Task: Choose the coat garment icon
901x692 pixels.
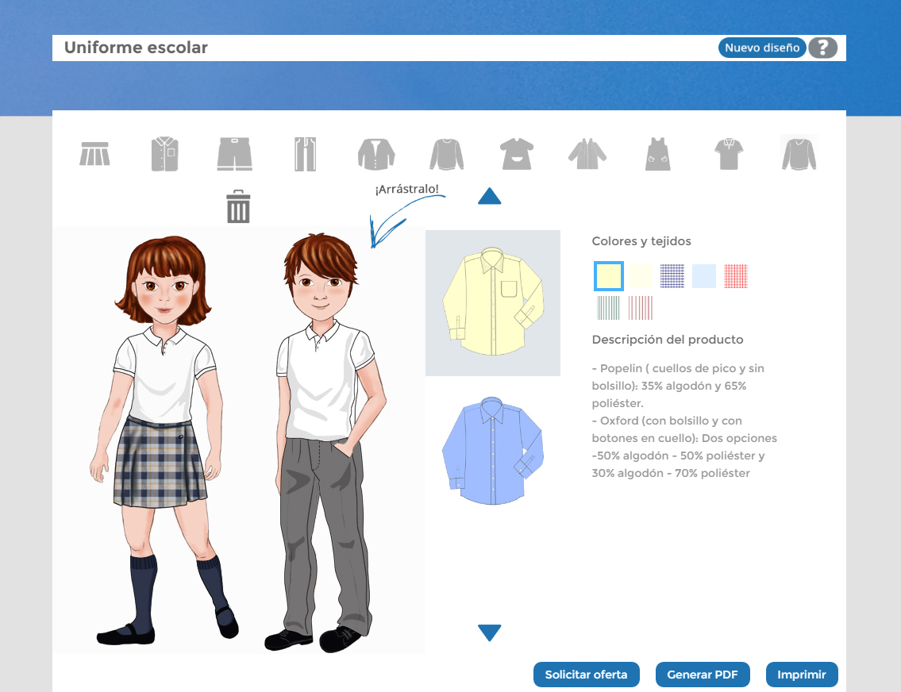Action: pyautogui.click(x=587, y=152)
